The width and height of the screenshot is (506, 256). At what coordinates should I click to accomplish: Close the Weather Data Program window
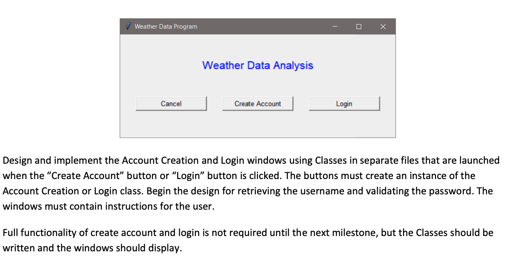tap(383, 26)
